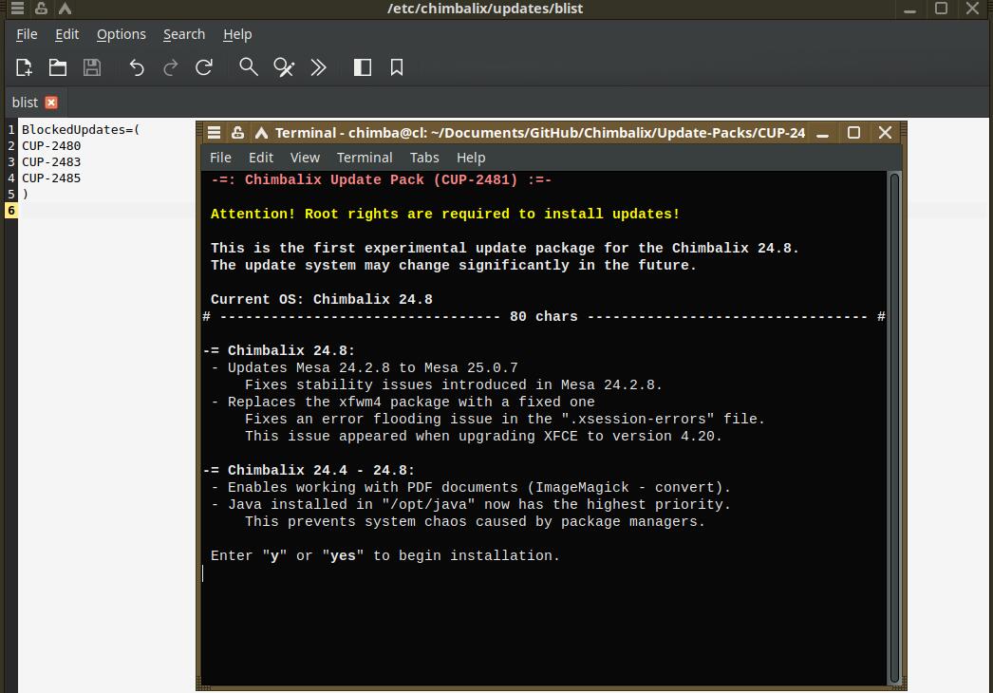Click the "Java installed in /opt/java" line
Image resolution: width=993 pixels, height=693 pixels.
478,505
